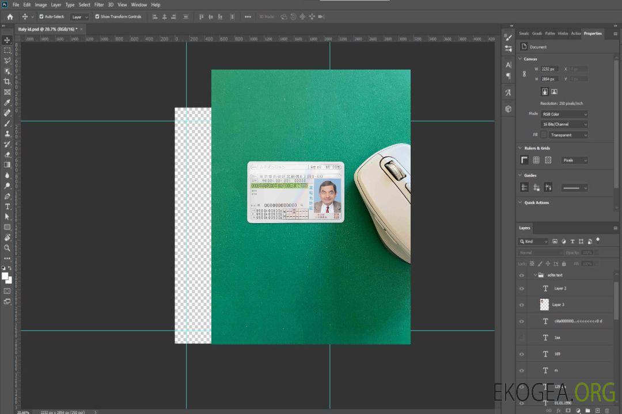Screen dimensions: 622x414
Task: Select the Clone Stamp tool
Action: pos(7,134)
